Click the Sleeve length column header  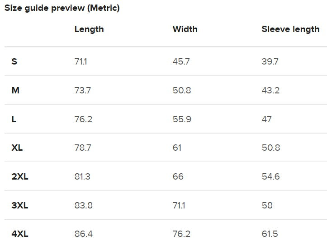click(290, 29)
